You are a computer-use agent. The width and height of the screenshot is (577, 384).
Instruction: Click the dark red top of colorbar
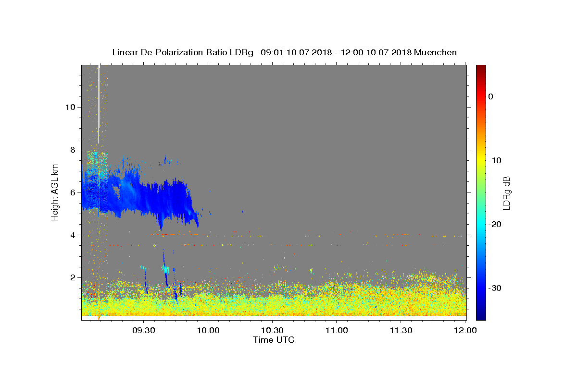coord(481,69)
